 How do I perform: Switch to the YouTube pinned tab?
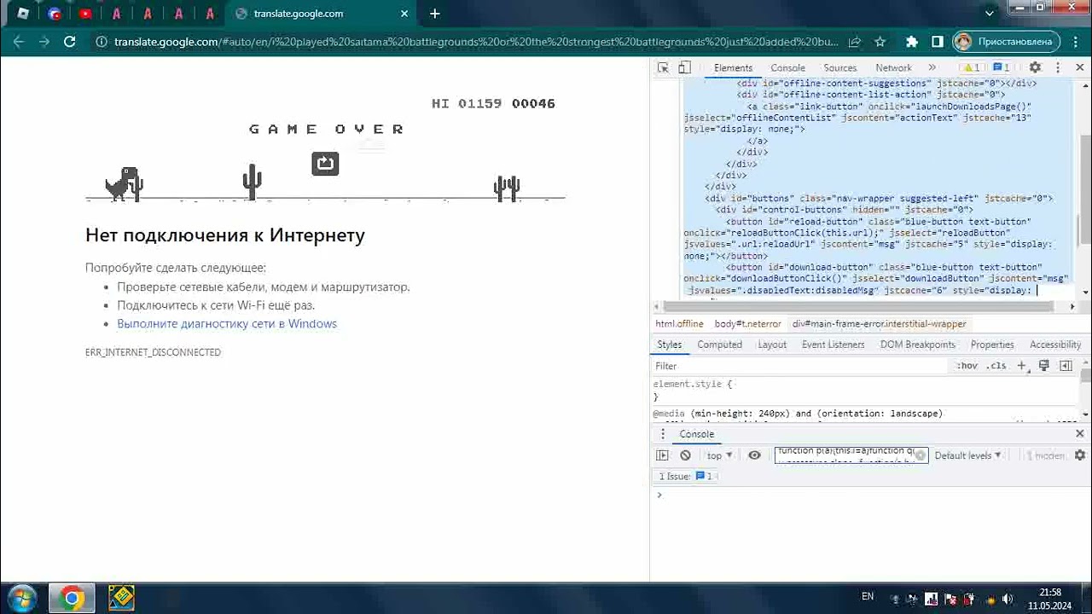pyautogui.click(x=85, y=14)
